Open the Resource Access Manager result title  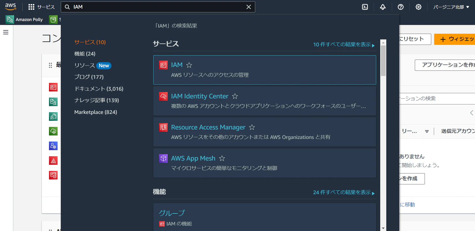click(x=208, y=127)
